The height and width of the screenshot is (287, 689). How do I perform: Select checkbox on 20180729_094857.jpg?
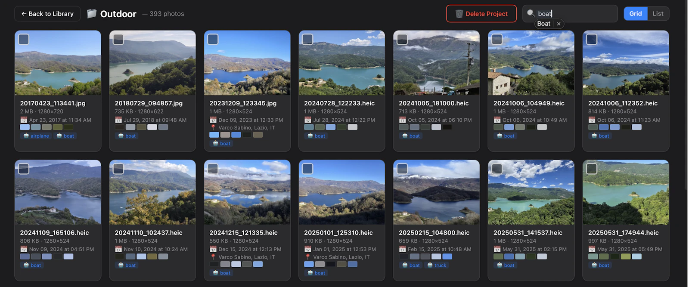point(118,40)
